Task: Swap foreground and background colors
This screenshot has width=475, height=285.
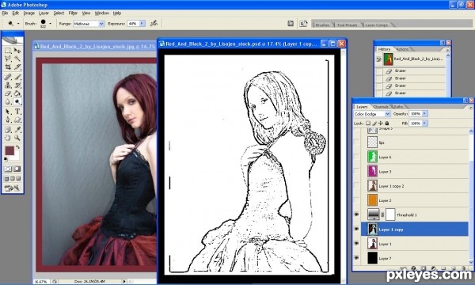Action: [18, 147]
